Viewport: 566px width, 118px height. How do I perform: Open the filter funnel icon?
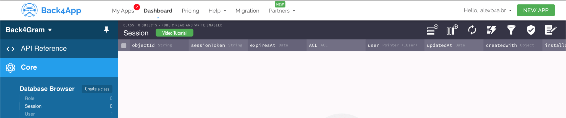point(511,30)
